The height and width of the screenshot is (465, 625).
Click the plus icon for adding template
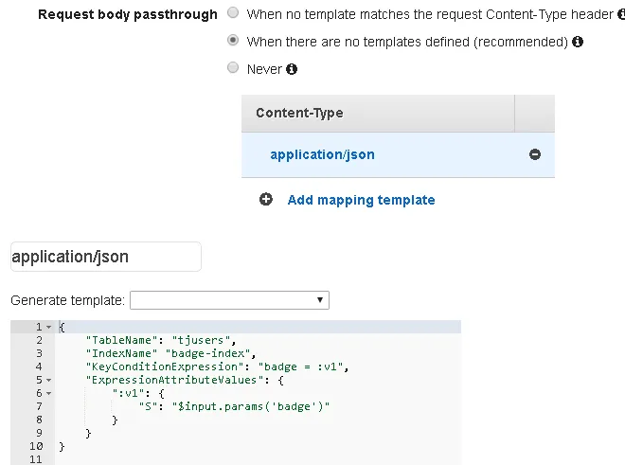coord(266,200)
